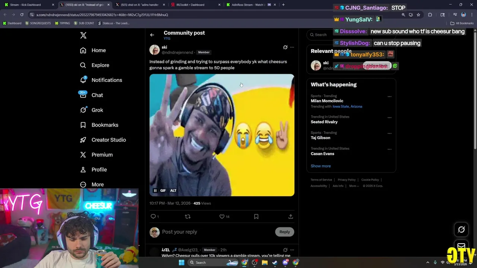Open TIPPING bookmark
The image size is (477, 268).
(62, 23)
